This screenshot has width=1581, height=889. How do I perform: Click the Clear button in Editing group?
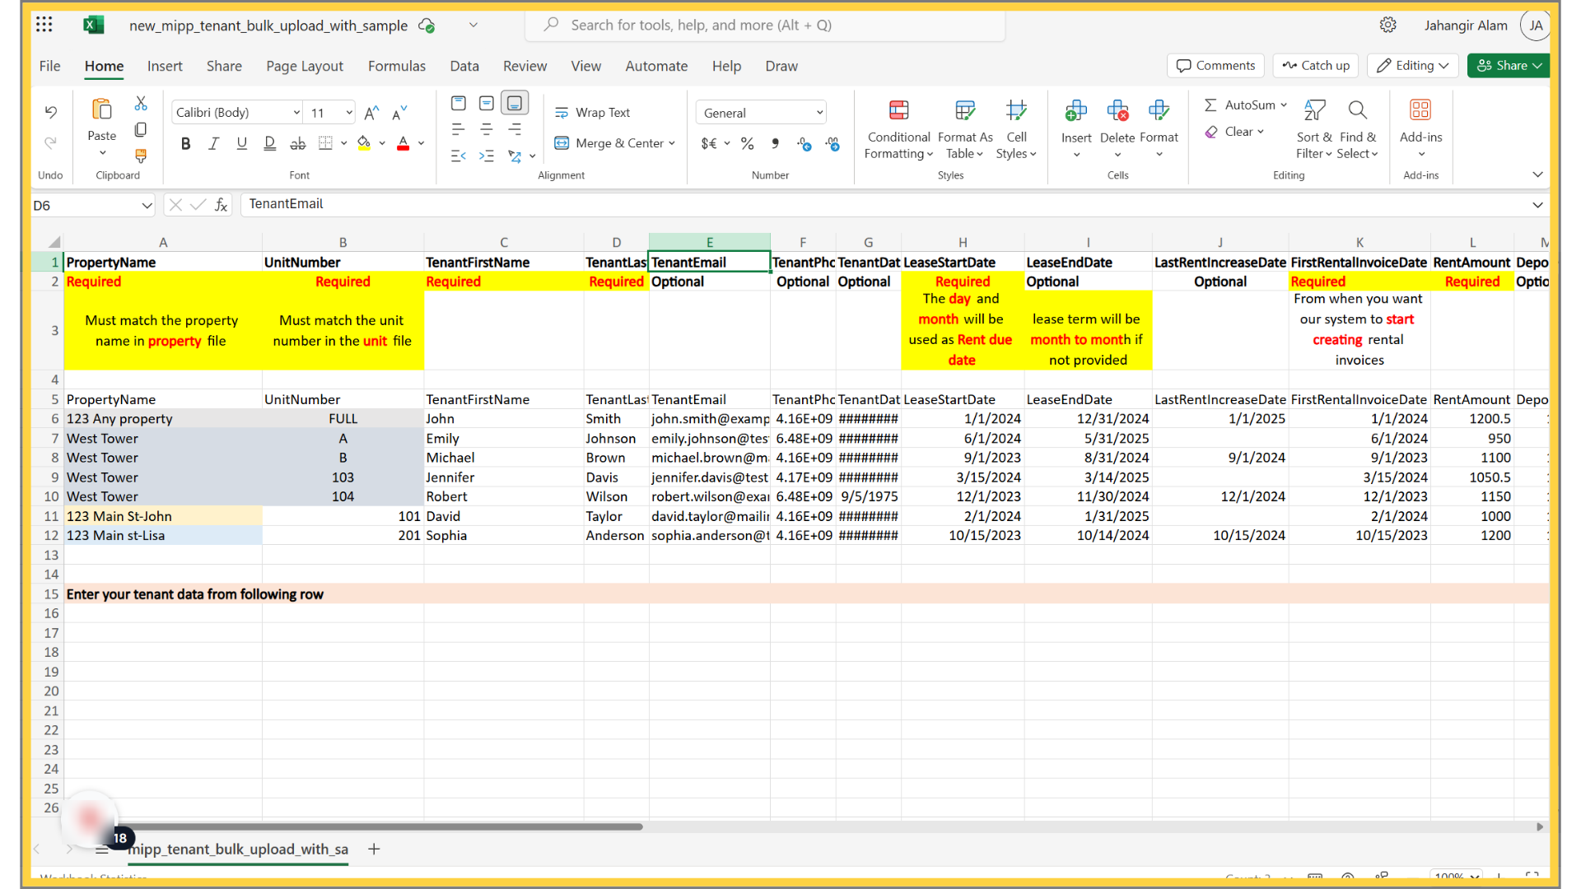coord(1234,132)
